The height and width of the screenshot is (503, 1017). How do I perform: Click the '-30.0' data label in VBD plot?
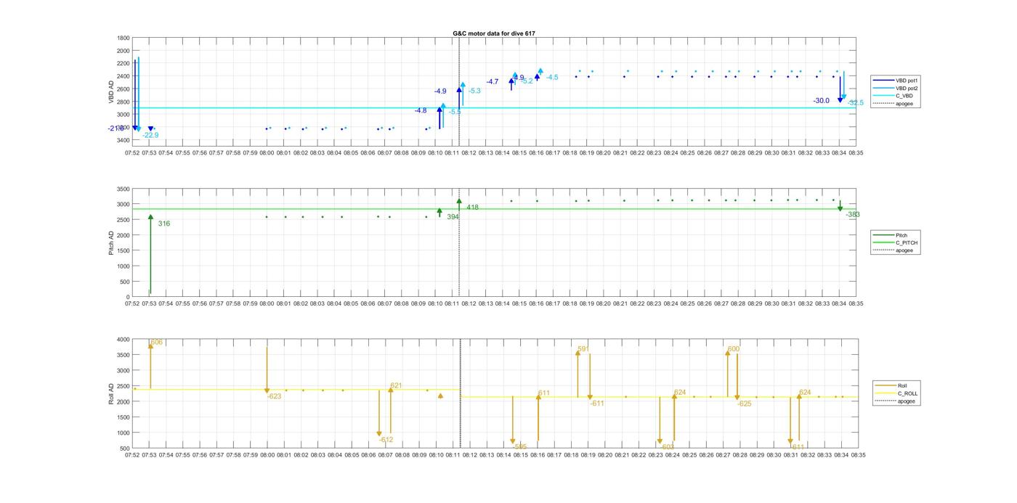click(822, 101)
